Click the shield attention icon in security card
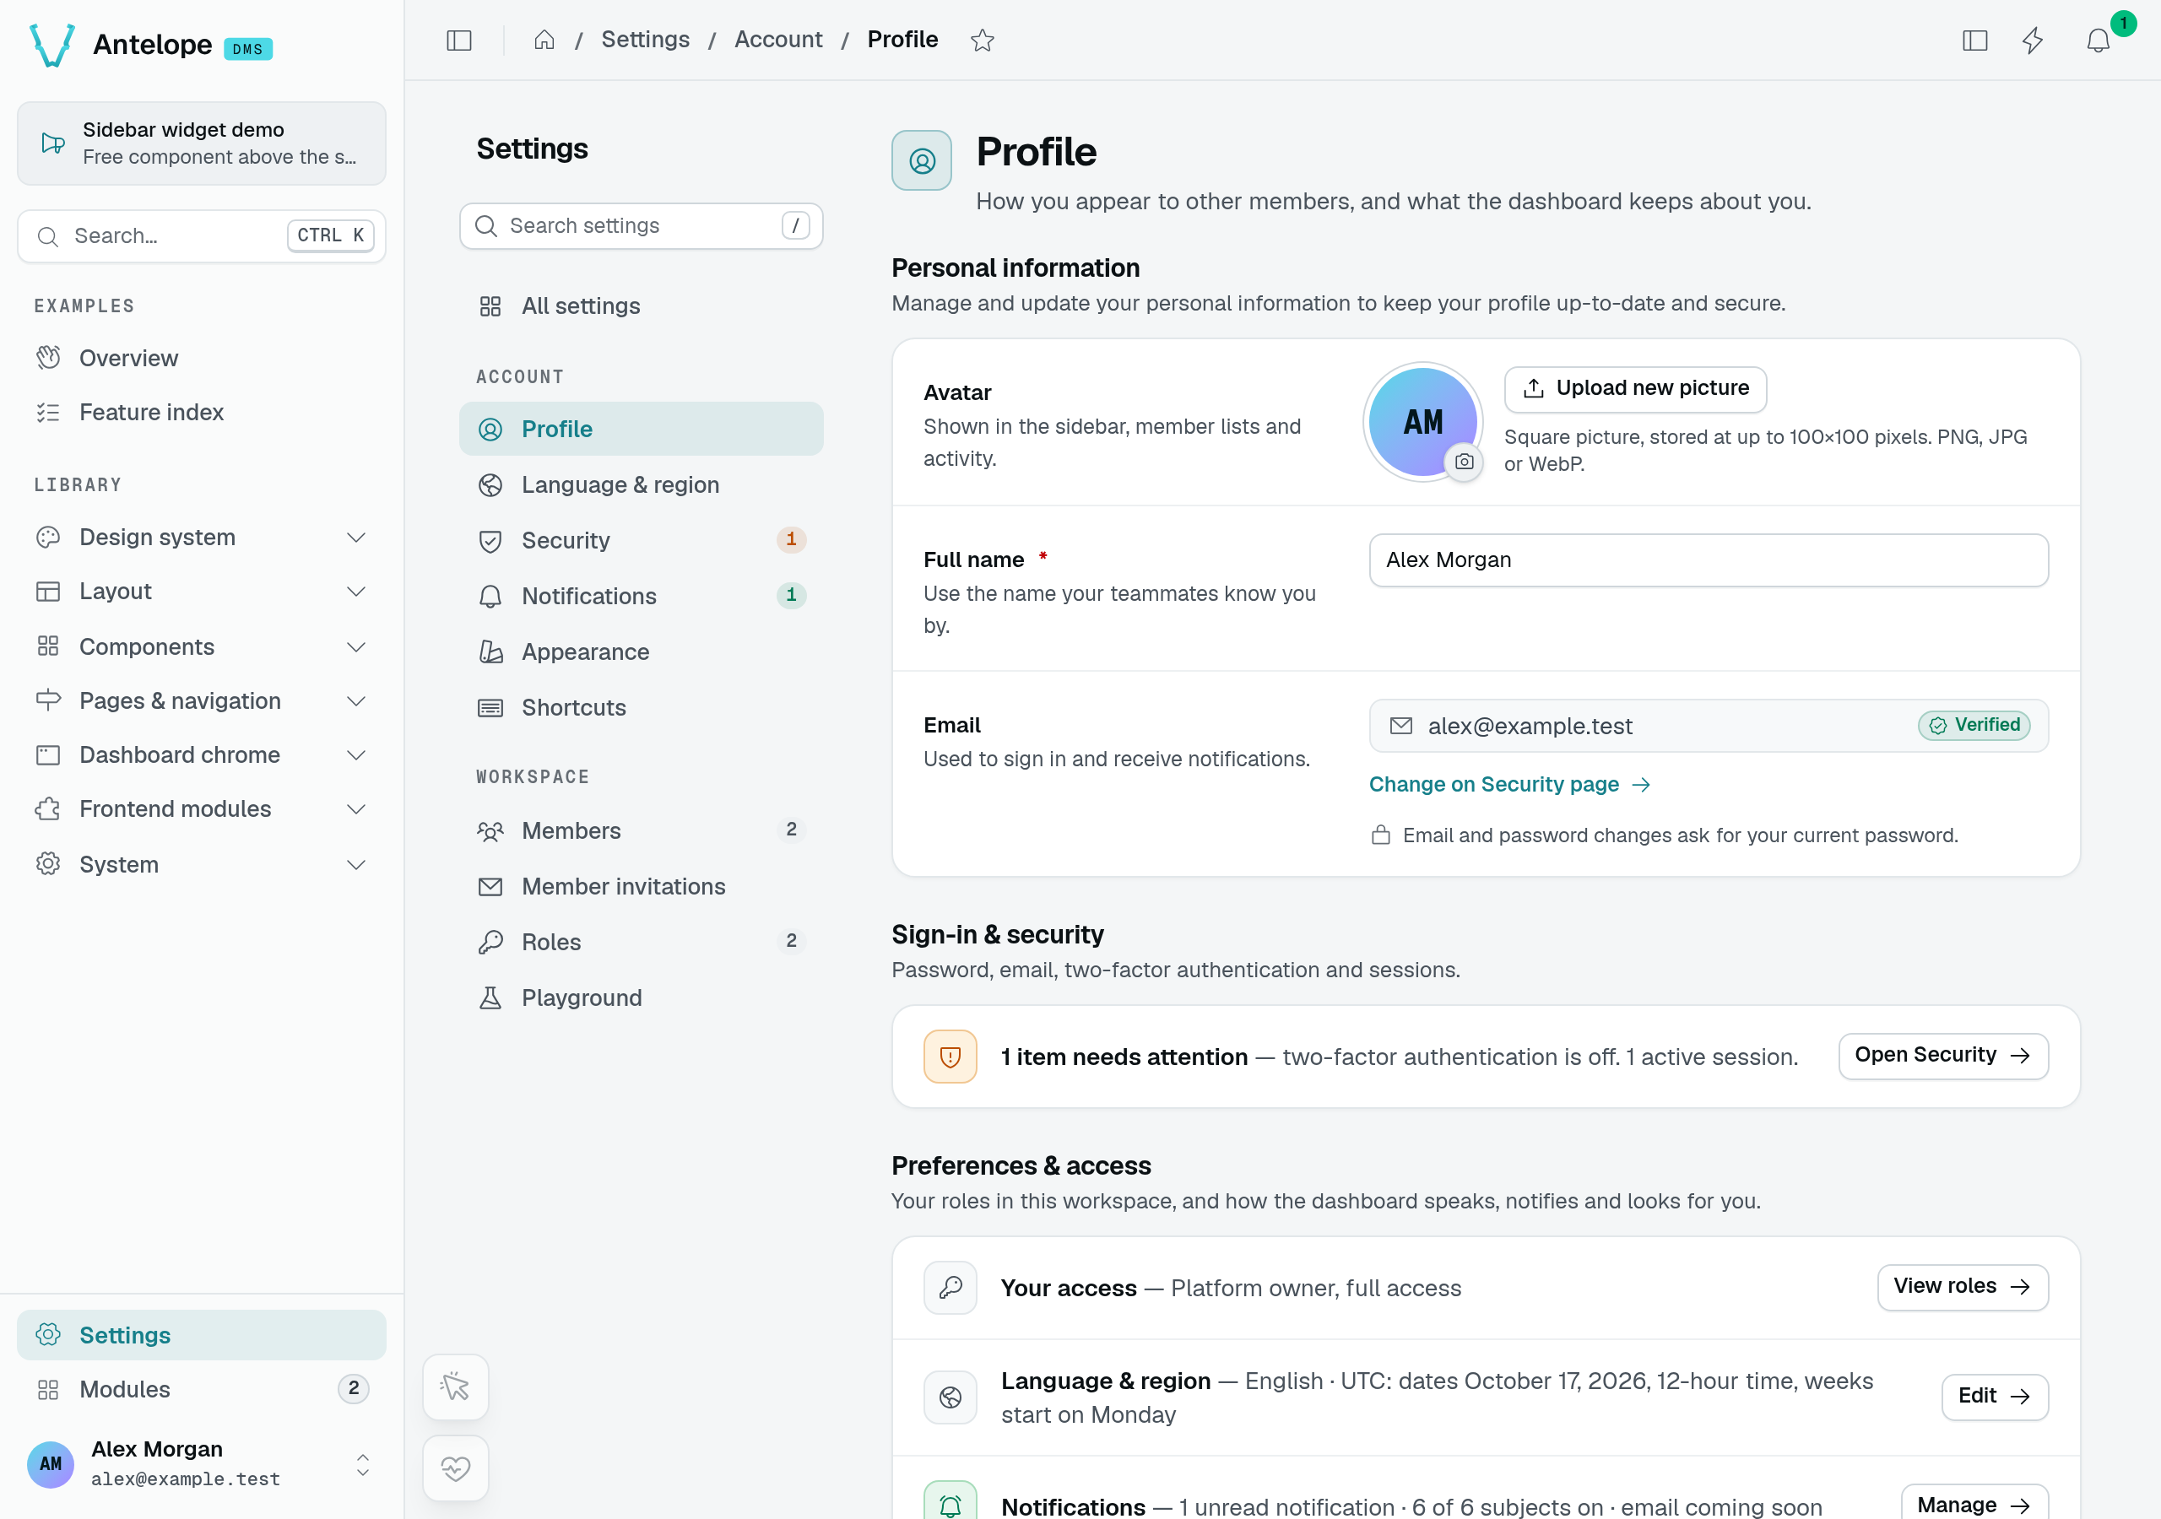The width and height of the screenshot is (2161, 1519). click(950, 1056)
